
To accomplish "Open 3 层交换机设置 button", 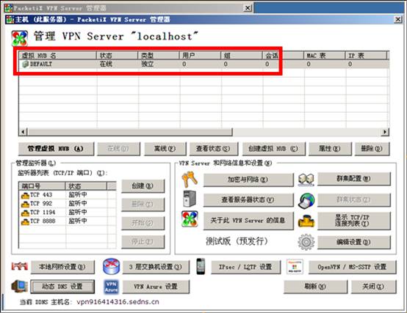I will click(x=156, y=267).
